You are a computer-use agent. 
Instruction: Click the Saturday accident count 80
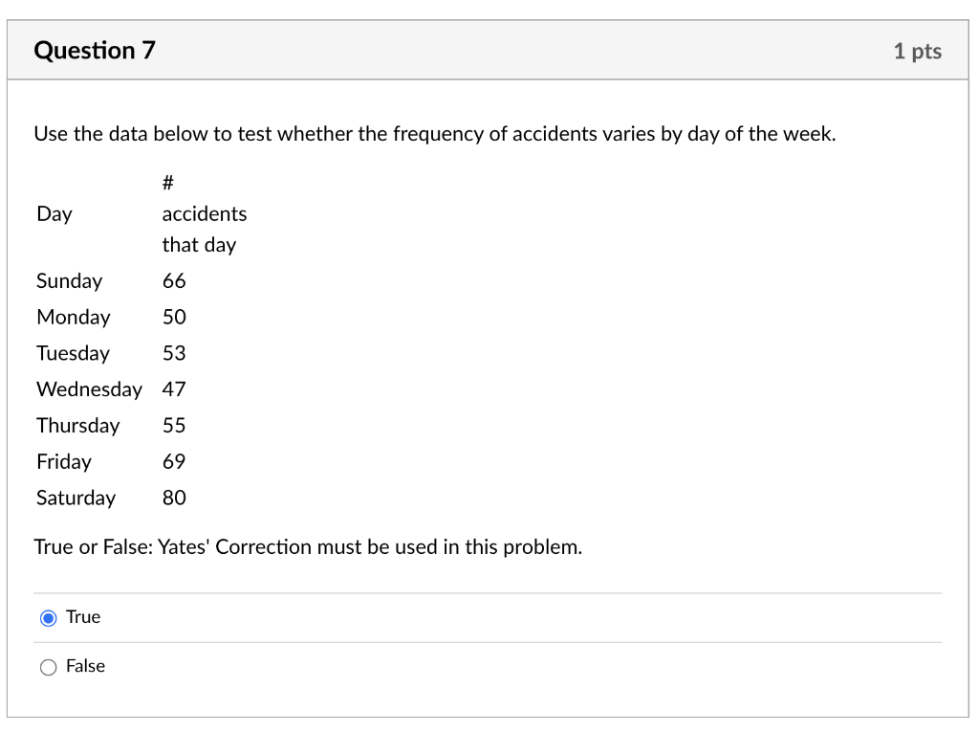point(174,498)
